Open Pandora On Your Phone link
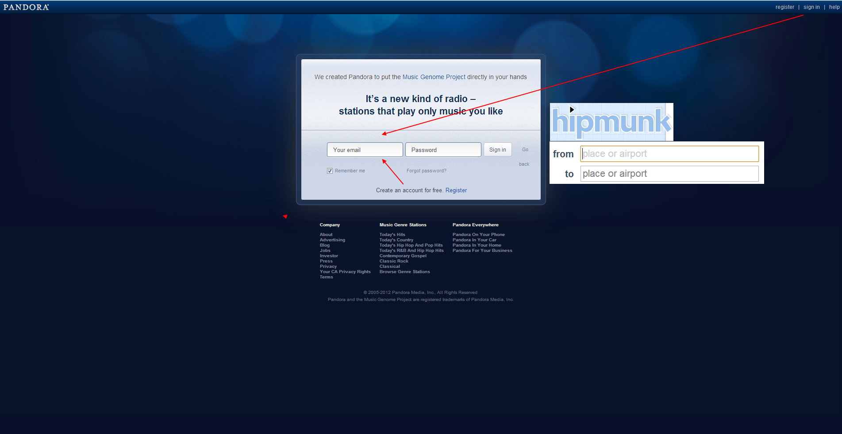Screen dimensions: 842x434 click(478, 235)
